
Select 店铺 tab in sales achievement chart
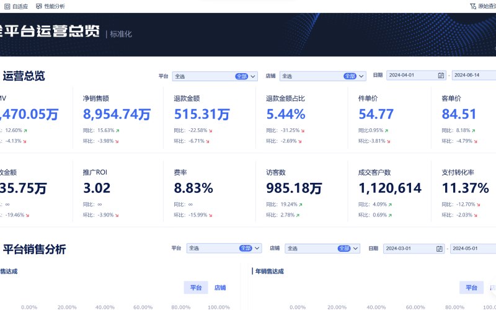[x=220, y=288]
